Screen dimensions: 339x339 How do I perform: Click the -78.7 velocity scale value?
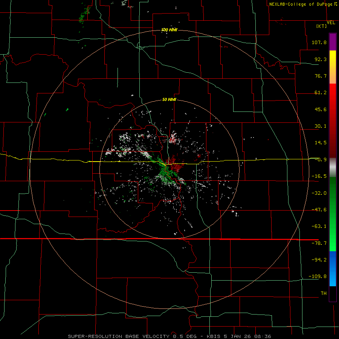tap(319, 243)
